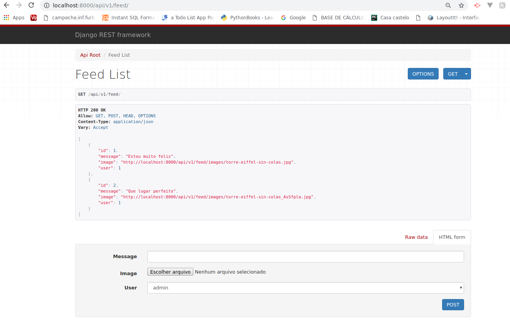Switch to the HTML form tab

[x=452, y=237]
